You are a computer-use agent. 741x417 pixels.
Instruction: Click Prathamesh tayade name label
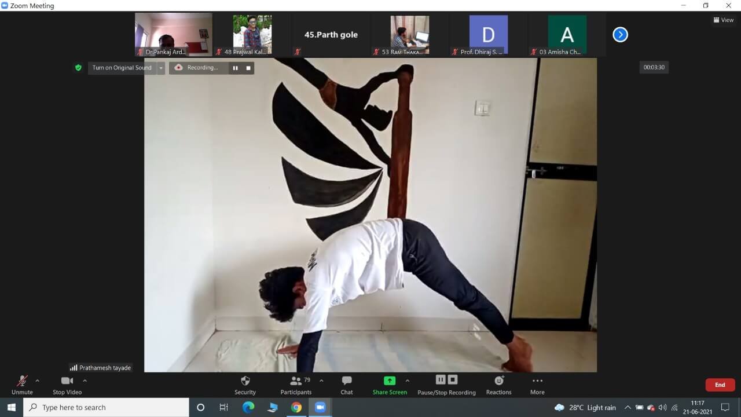[x=101, y=368]
